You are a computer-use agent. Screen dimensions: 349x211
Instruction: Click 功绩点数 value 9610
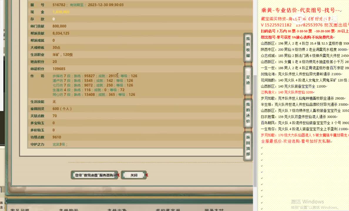click(x=57, y=137)
